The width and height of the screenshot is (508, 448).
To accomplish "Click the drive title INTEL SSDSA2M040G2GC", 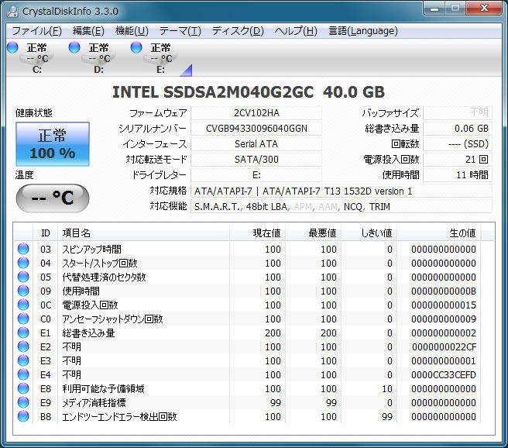I will tap(249, 92).
